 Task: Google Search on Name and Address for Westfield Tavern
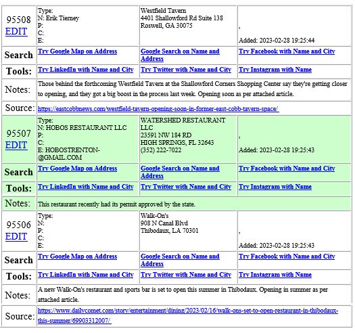[x=180, y=55]
